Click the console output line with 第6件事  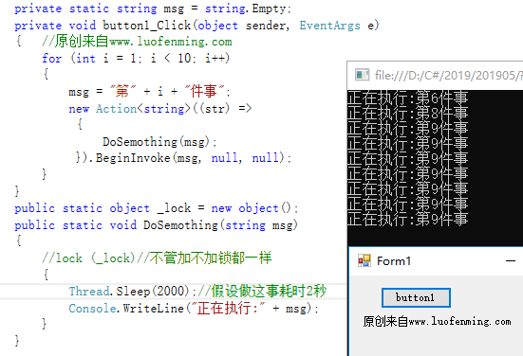pos(407,98)
